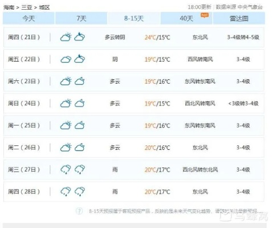Click 城区 in breadcrumb
Image resolution: width=272 pixels, height=228 pixels.
click(x=44, y=7)
